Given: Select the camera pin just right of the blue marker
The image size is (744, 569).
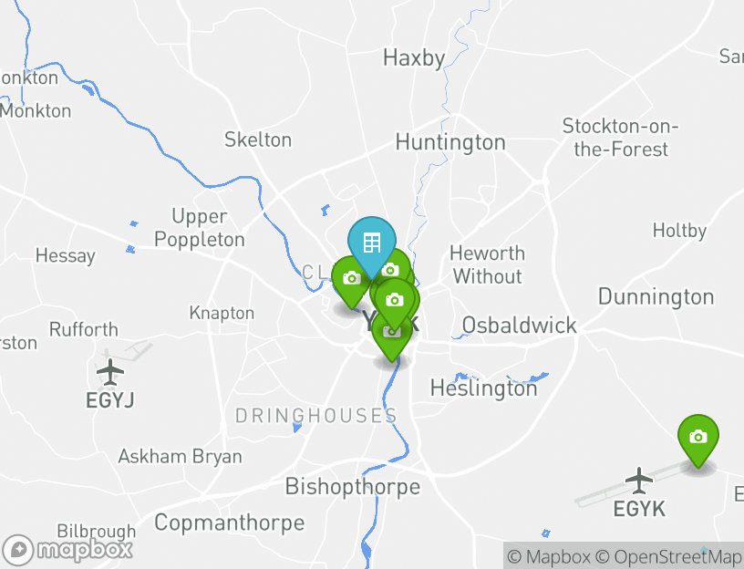Looking at the screenshot, I should (x=396, y=266).
